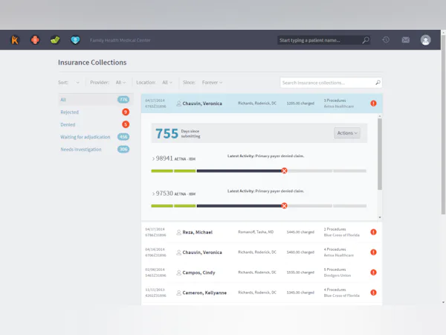Click person icon beside Reza, Michael

tap(178, 232)
